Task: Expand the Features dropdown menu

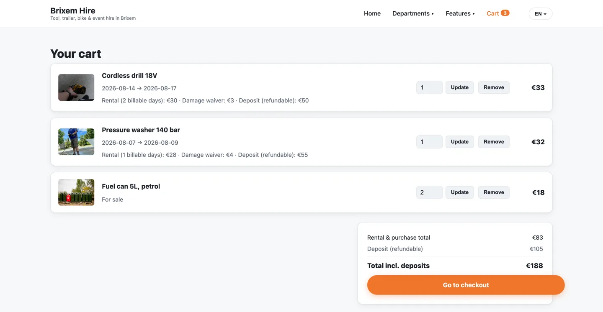Action: pyautogui.click(x=460, y=13)
